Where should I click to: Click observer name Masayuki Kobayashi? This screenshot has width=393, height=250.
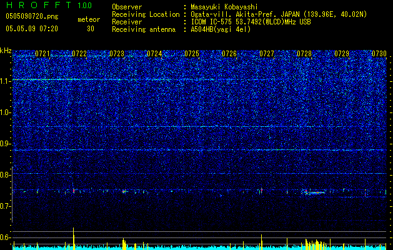(x=224, y=7)
